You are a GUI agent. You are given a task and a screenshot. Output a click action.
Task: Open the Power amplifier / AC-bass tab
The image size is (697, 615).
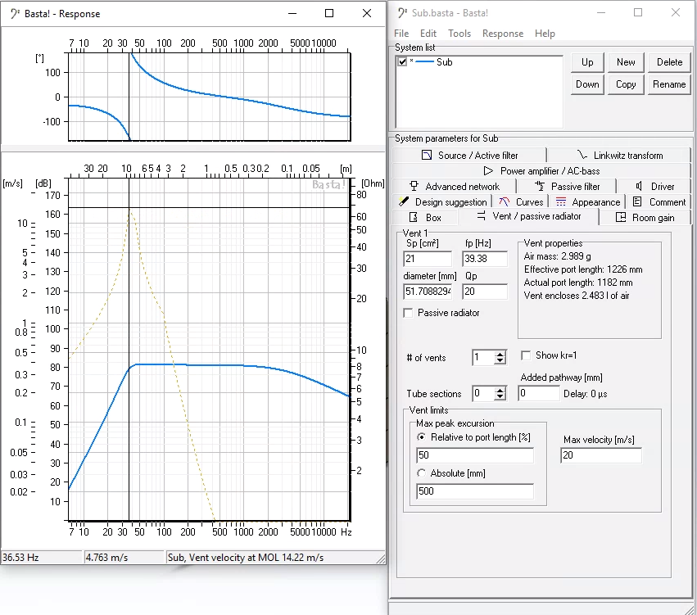541,170
